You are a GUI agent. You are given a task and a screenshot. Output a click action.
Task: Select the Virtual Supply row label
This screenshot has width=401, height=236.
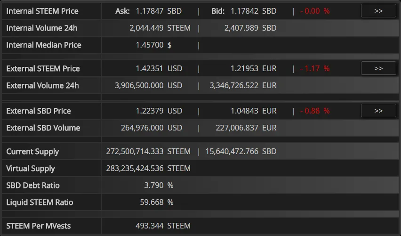pyautogui.click(x=31, y=169)
